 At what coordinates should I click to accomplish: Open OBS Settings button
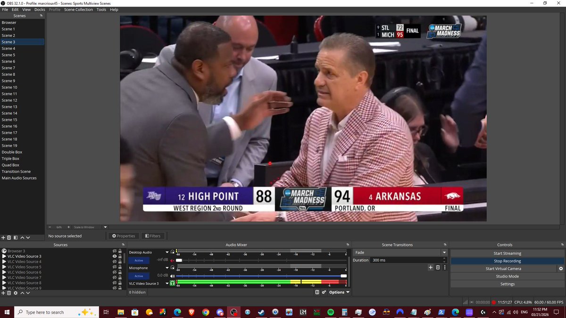pos(507,284)
